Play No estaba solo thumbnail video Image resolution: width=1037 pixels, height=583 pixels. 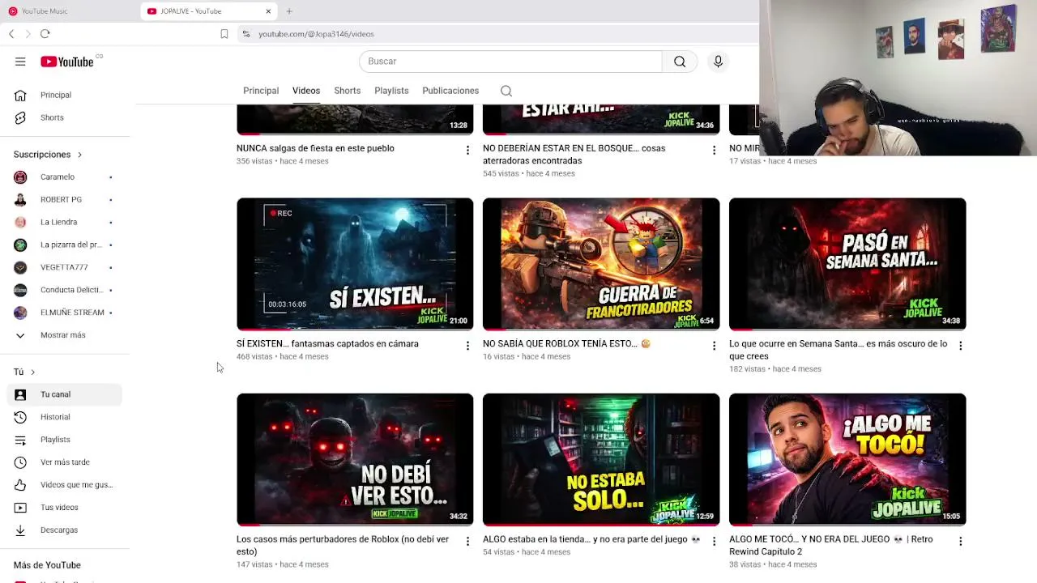point(601,460)
